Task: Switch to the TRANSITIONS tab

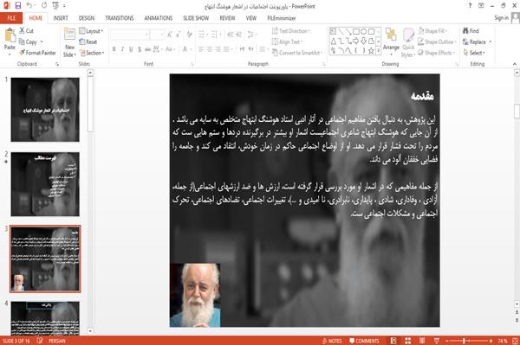Action: (x=120, y=18)
